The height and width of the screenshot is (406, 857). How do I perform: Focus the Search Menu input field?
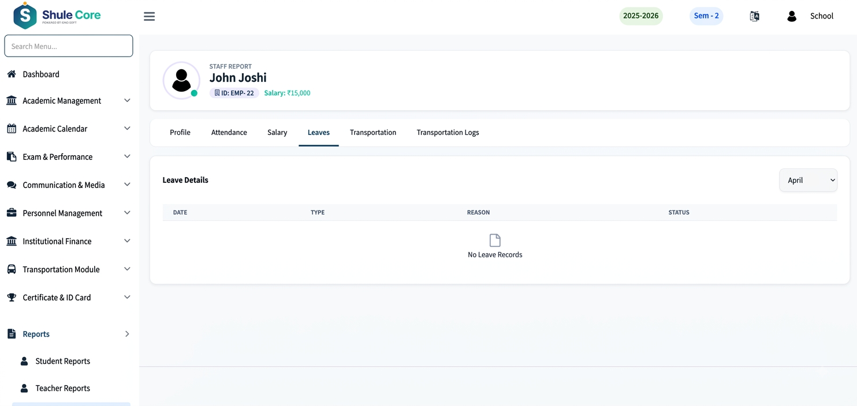[x=69, y=46]
